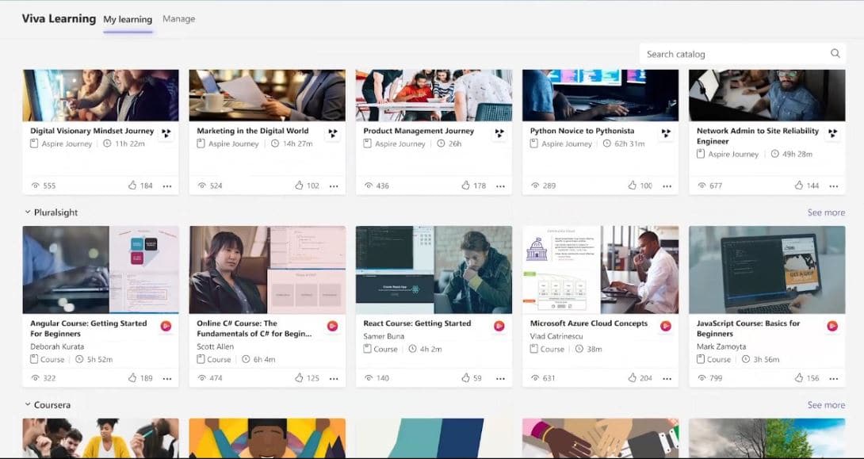Image resolution: width=864 pixels, height=459 pixels.
Task: Open the React Course: Getting Started title
Action: click(417, 323)
